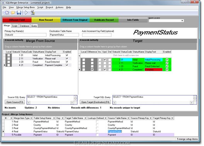Open the Target Primary Key column filter dropdown
Viewport: 204px width, 146px height.
172,118
